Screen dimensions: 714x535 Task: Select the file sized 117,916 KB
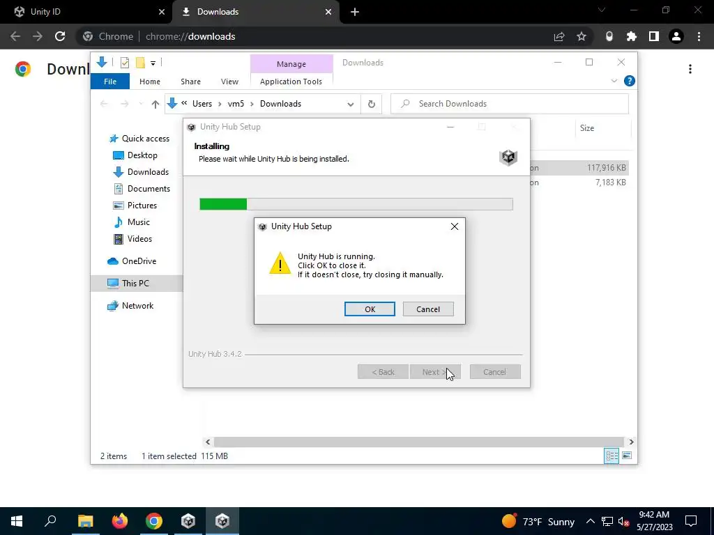(581, 168)
